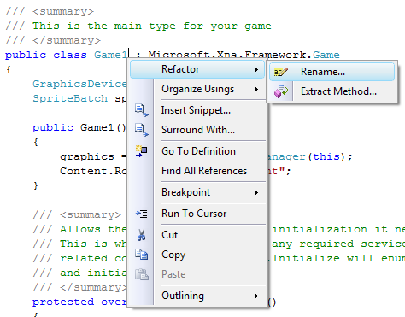Click the 'protected' keyword at bottom

(x=63, y=302)
